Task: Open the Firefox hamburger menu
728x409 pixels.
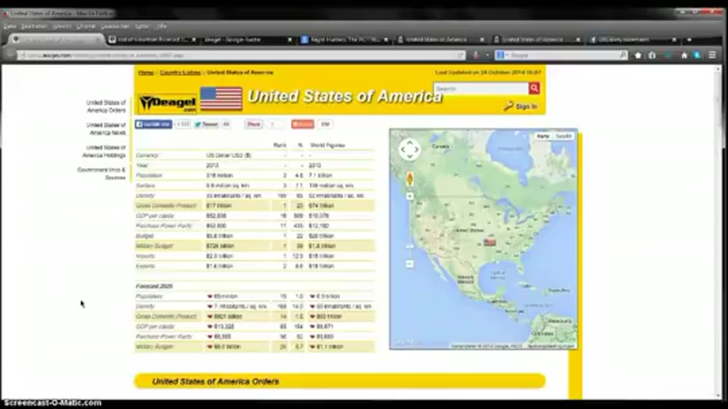Action: (x=712, y=55)
